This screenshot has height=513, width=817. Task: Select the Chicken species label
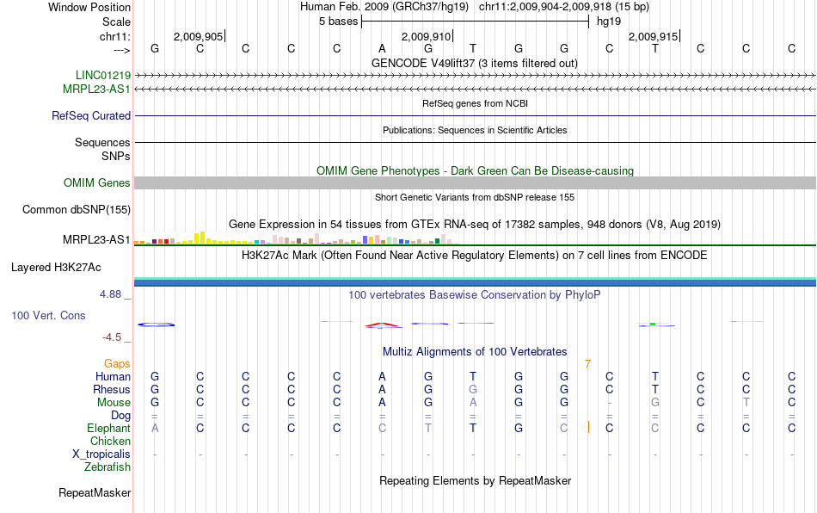click(x=110, y=441)
